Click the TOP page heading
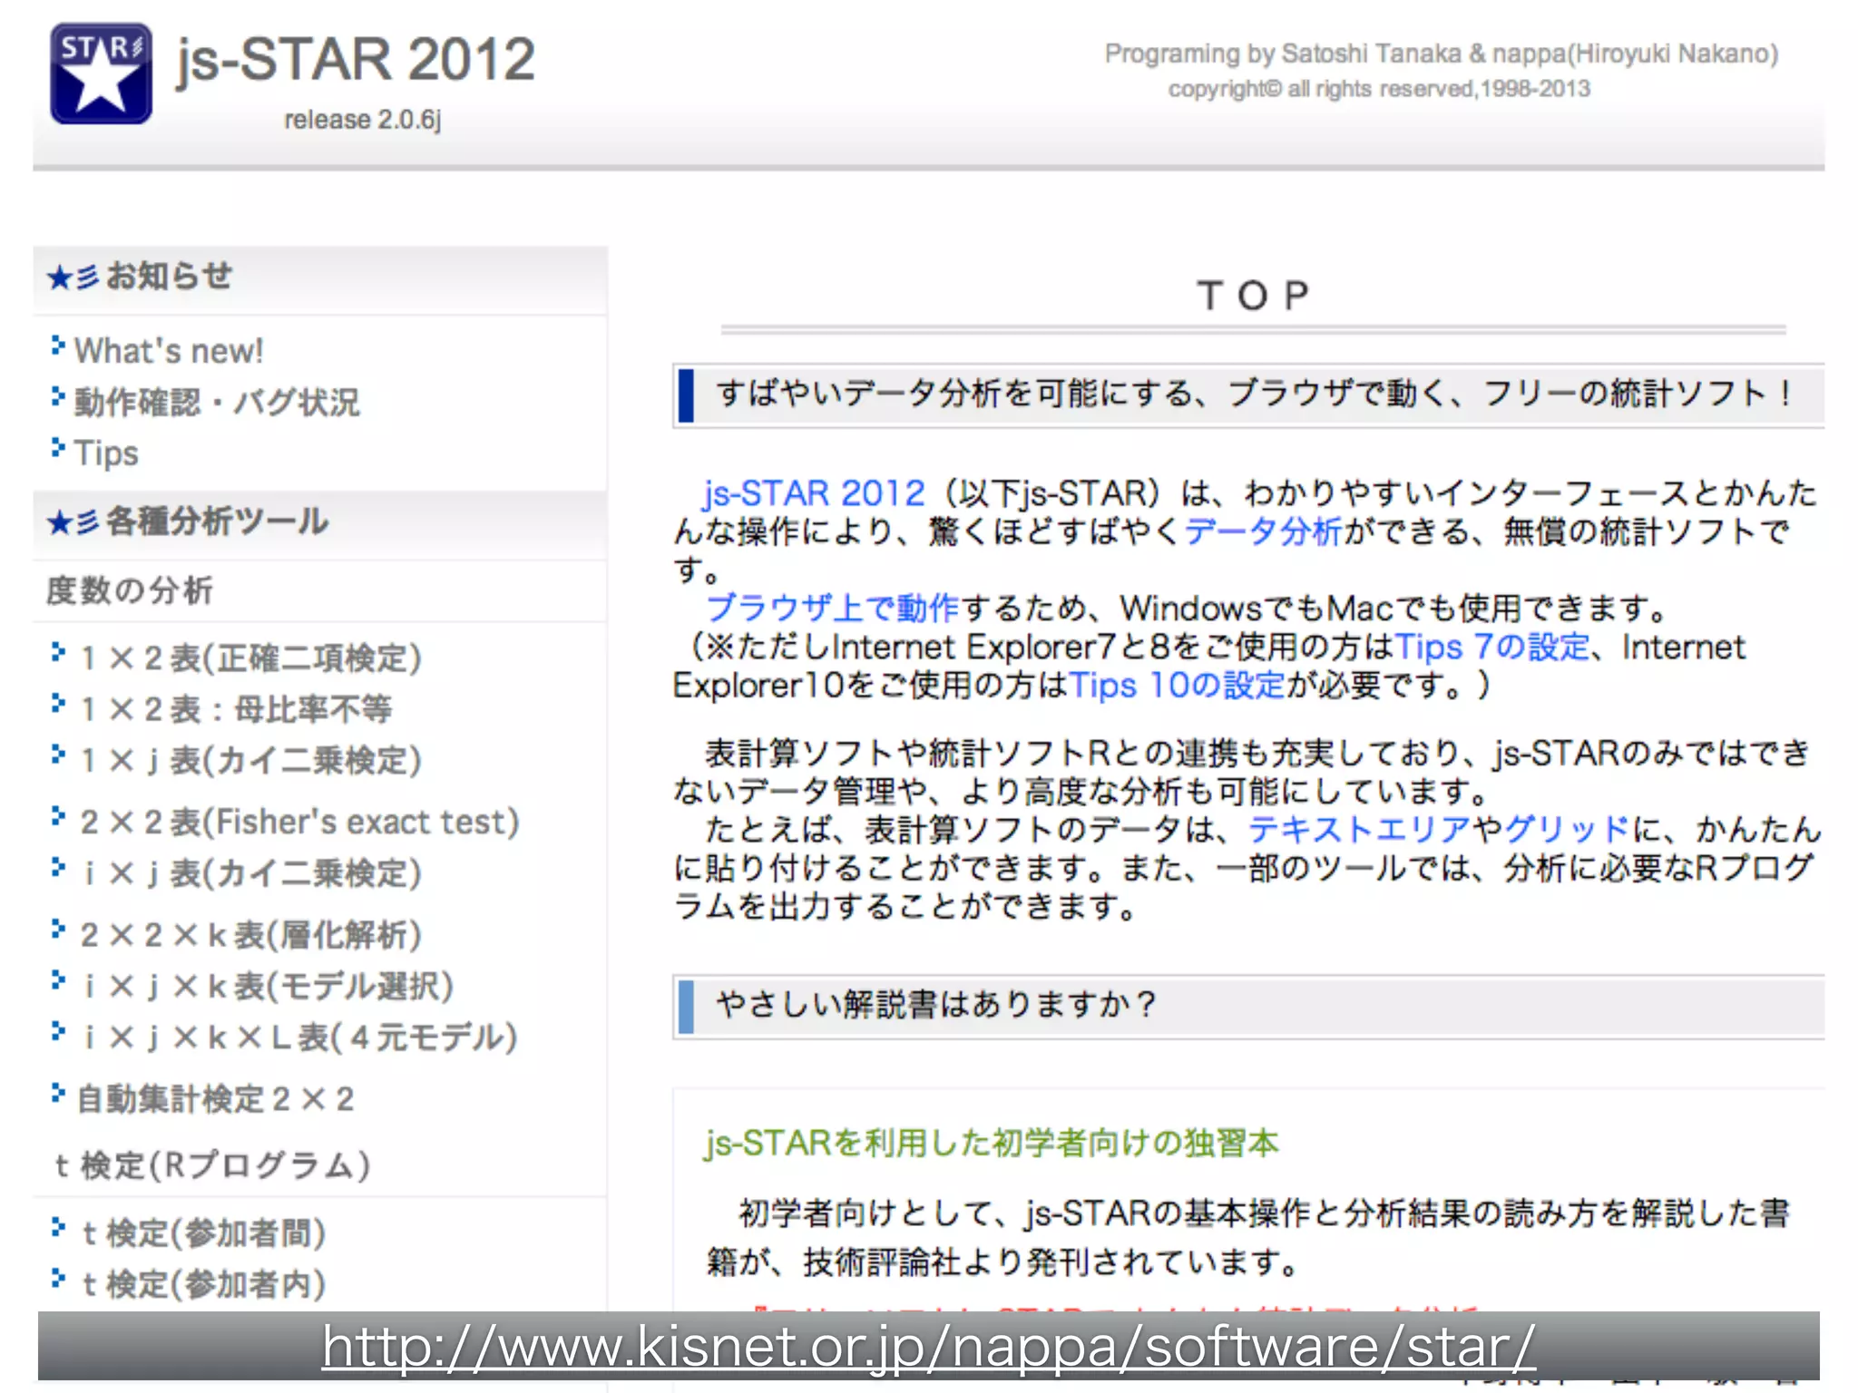This screenshot has height=1393, width=1858. point(1254,296)
